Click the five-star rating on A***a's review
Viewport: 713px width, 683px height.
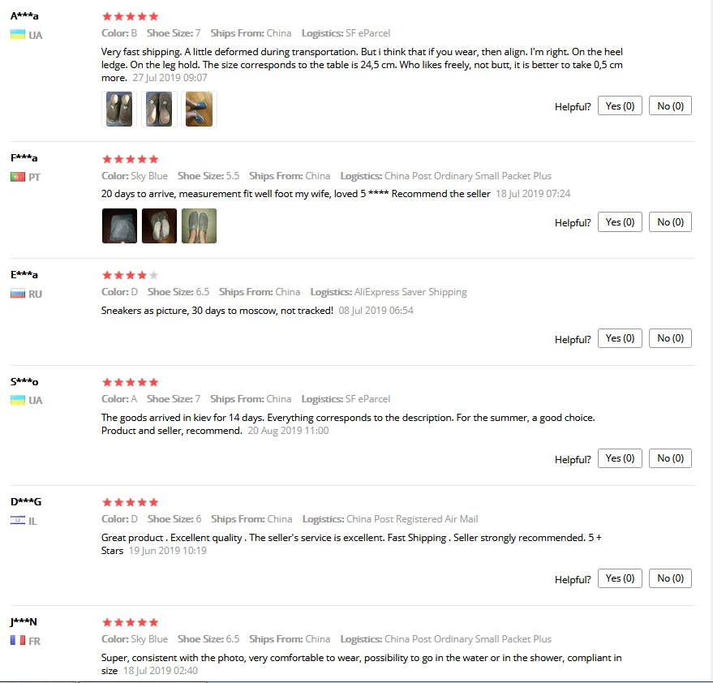[x=130, y=17]
